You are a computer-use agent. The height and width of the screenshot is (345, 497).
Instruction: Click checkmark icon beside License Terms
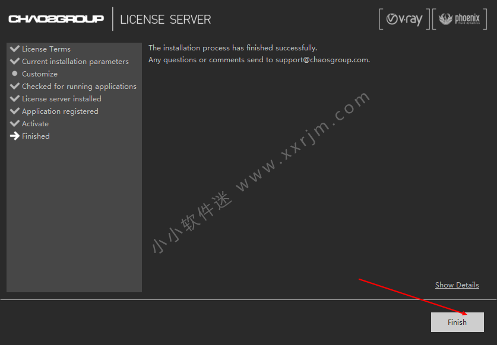coord(15,49)
